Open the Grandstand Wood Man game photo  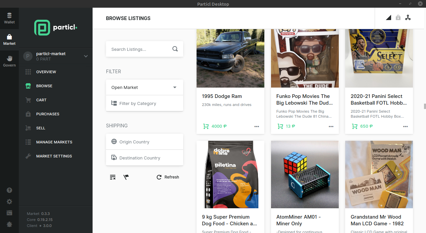379,174
